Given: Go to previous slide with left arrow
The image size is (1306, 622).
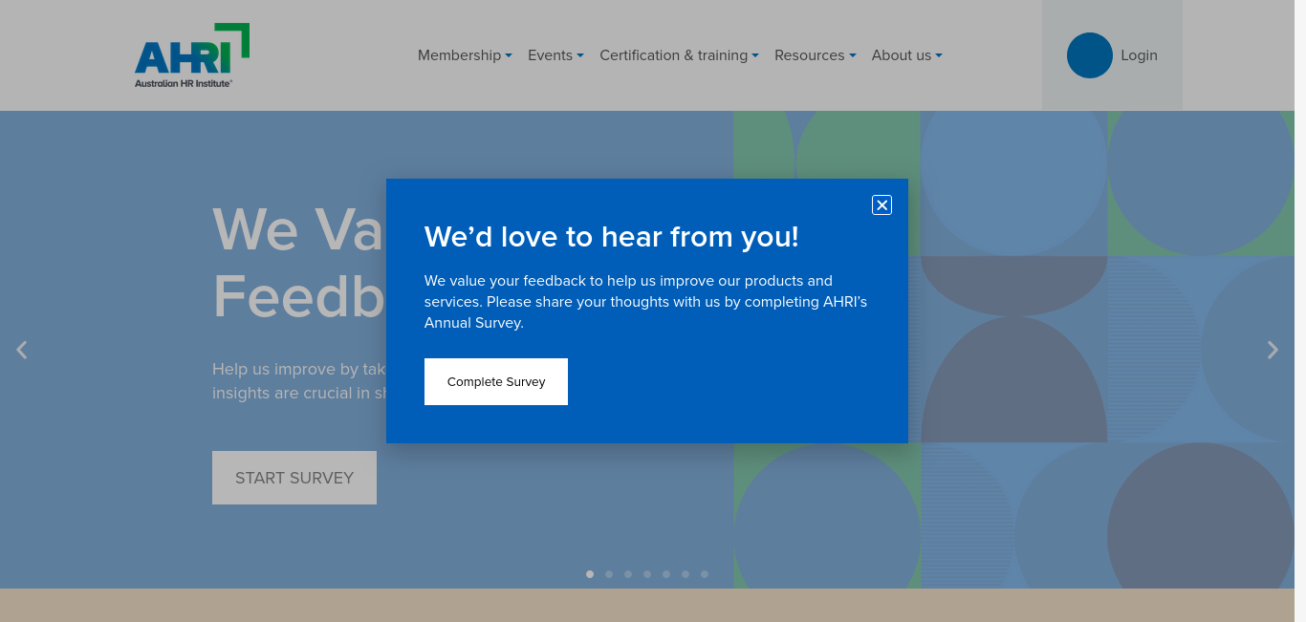Looking at the screenshot, I should pyautogui.click(x=21, y=350).
